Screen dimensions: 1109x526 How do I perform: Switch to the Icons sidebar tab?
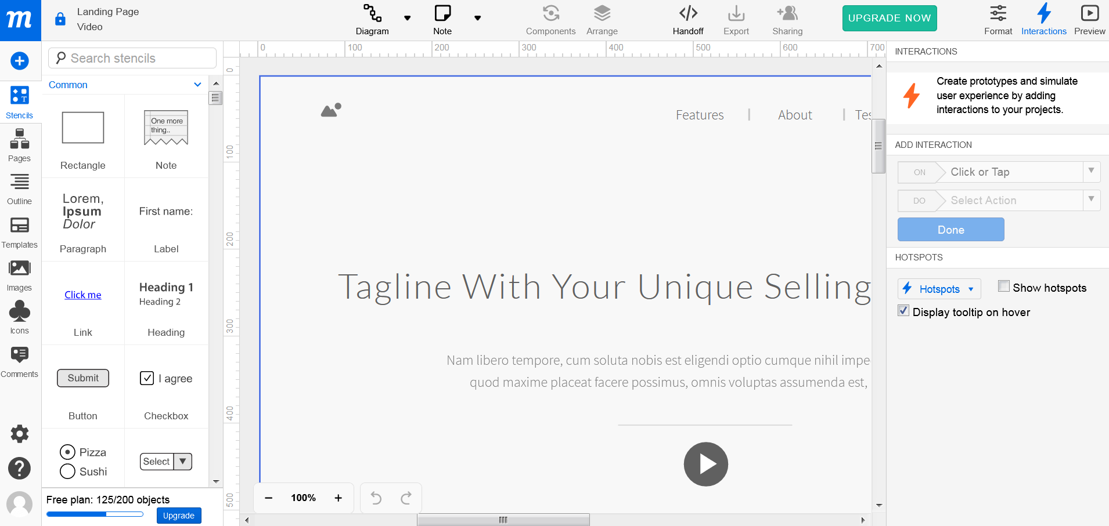click(x=19, y=318)
